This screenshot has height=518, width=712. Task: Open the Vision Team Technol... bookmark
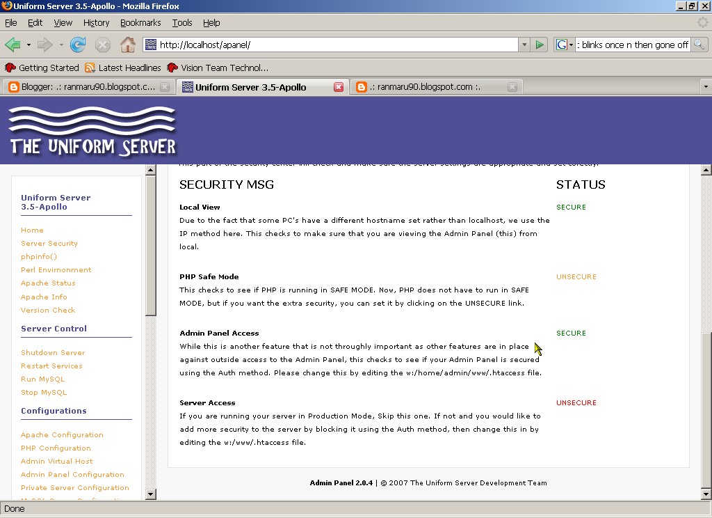(x=218, y=68)
